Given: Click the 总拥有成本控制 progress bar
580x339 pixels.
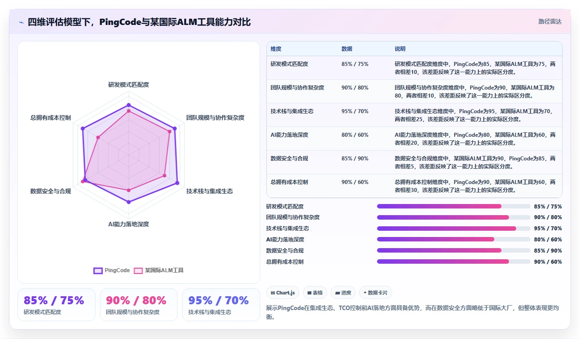Looking at the screenshot, I should click(454, 261).
